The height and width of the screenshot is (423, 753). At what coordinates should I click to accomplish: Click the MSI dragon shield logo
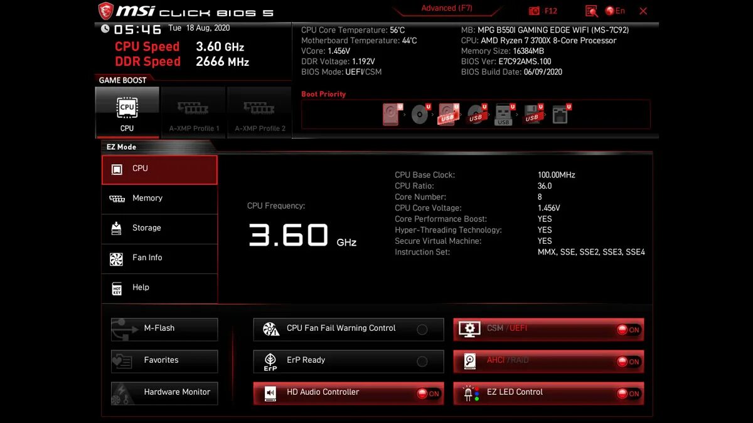coord(105,11)
